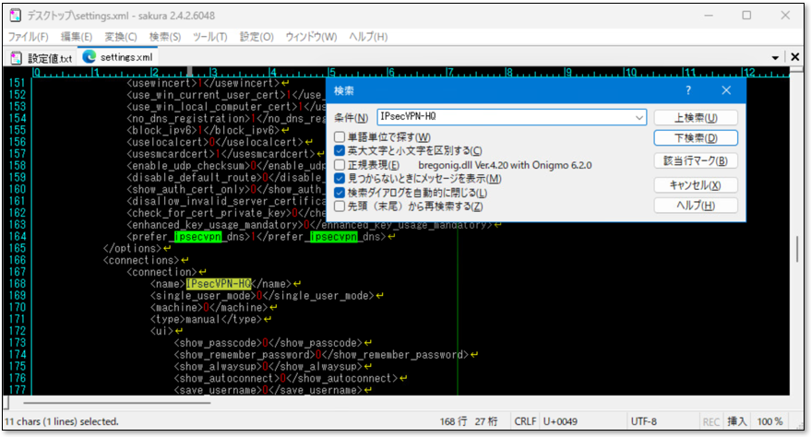811x437 pixels.
Task: Expand the 条件 search history dropdown
Action: (639, 117)
